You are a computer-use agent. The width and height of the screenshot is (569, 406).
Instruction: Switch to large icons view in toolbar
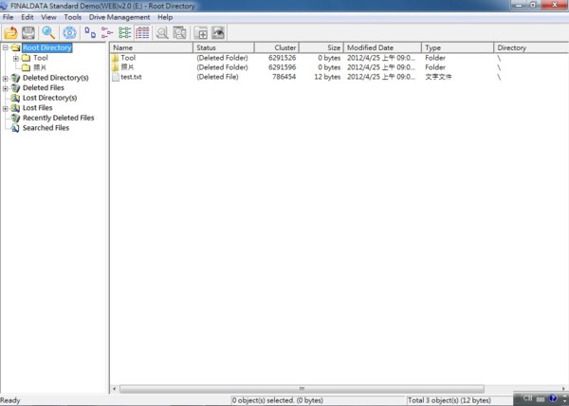(x=90, y=33)
